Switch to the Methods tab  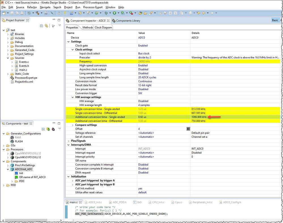(88, 28)
